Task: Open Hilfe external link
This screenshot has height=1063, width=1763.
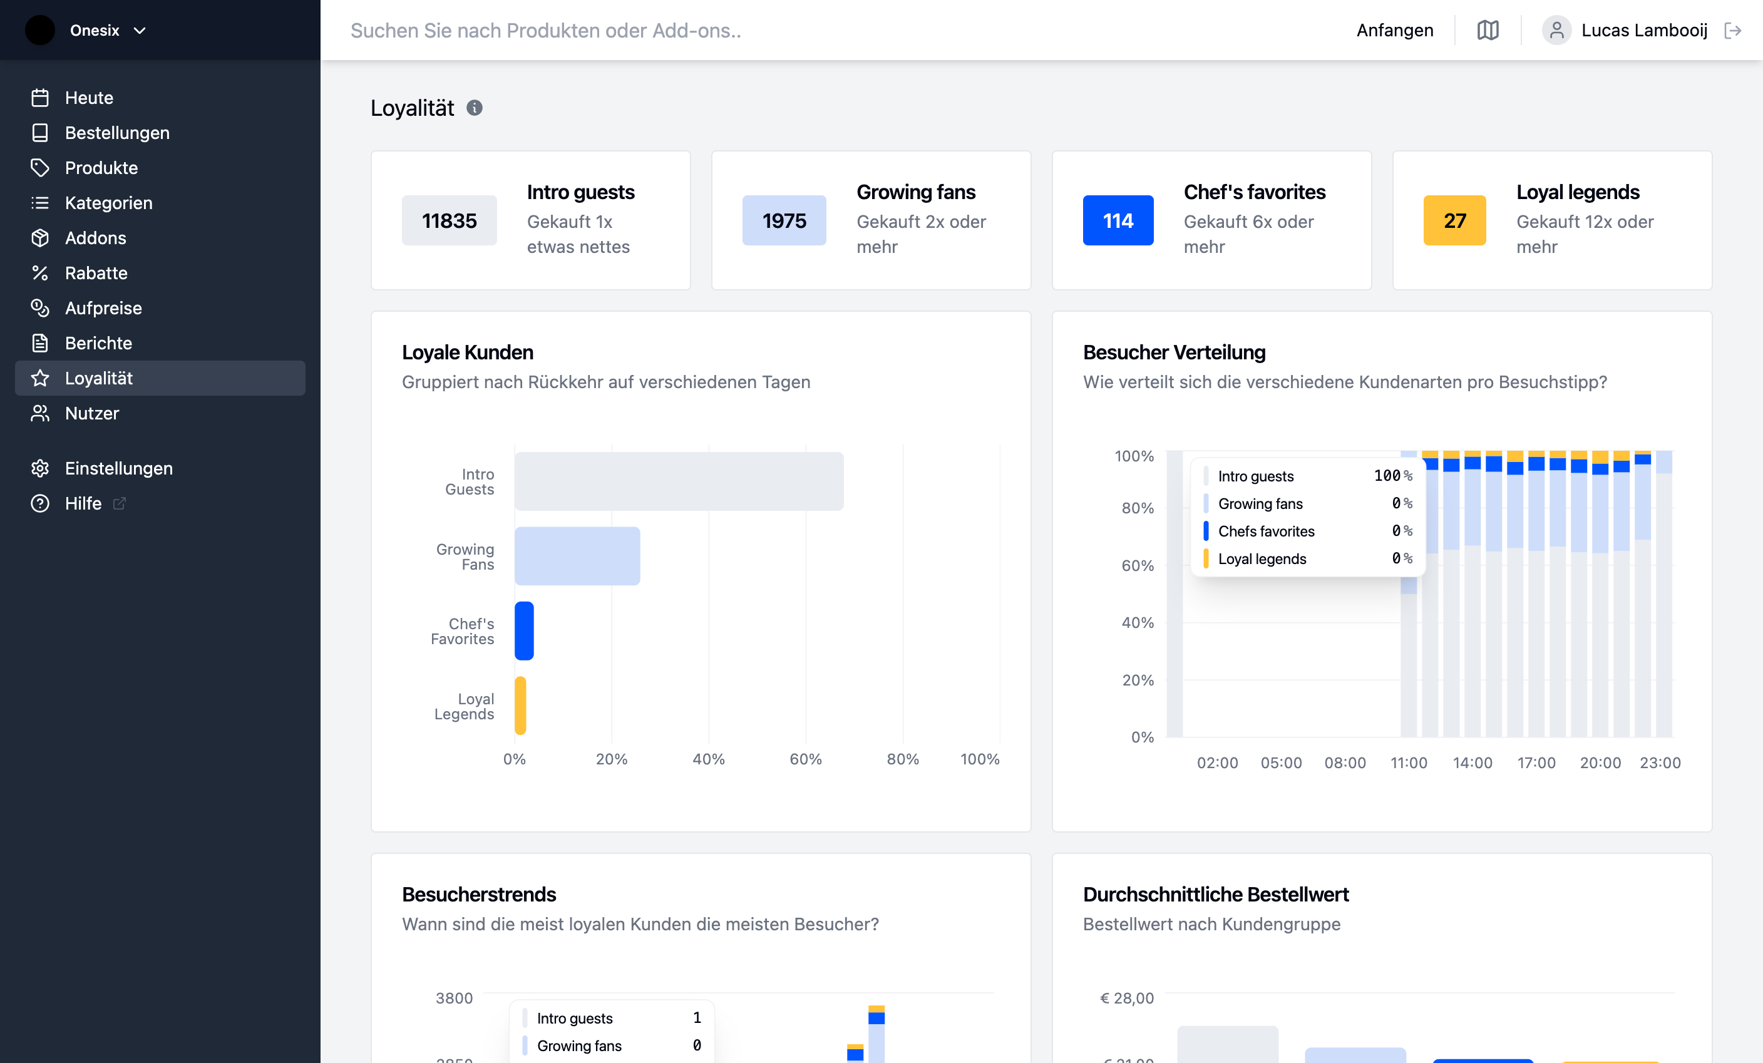Action: pos(84,503)
